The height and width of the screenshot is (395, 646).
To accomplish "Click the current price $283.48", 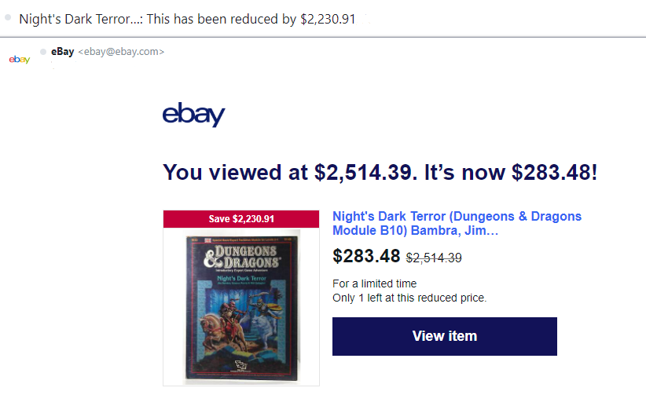I will coord(366,256).
